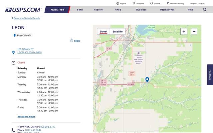Viewport: 213px width, 133px height.
Task: Click the English language link
Action: (x=123, y=4)
